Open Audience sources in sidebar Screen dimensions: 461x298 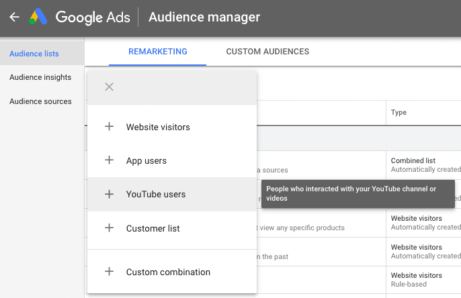(x=40, y=101)
